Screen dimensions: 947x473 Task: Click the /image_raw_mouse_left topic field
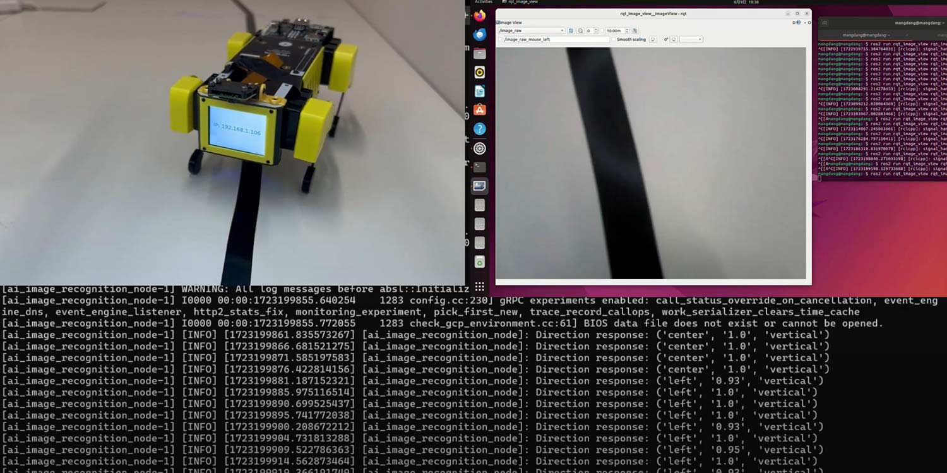pos(556,39)
